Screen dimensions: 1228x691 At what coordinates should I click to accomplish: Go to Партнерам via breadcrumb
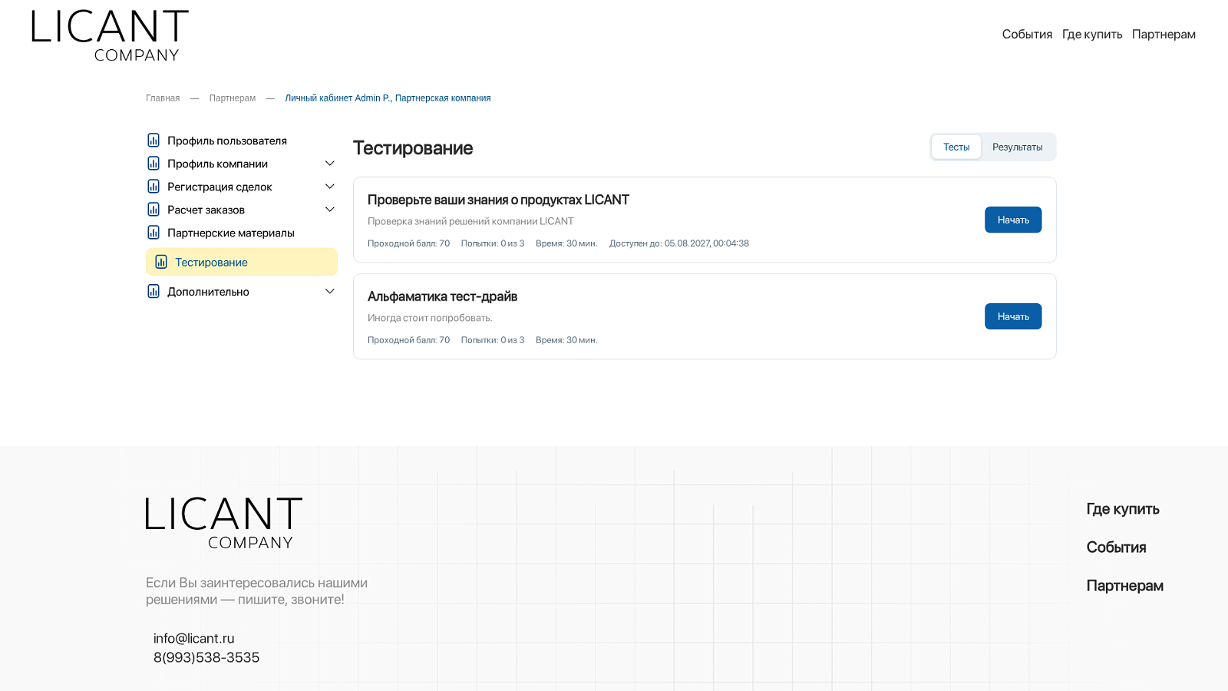[x=233, y=98]
